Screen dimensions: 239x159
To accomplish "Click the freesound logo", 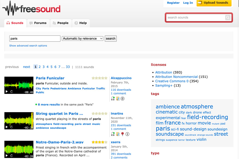I will (x=31, y=8).
